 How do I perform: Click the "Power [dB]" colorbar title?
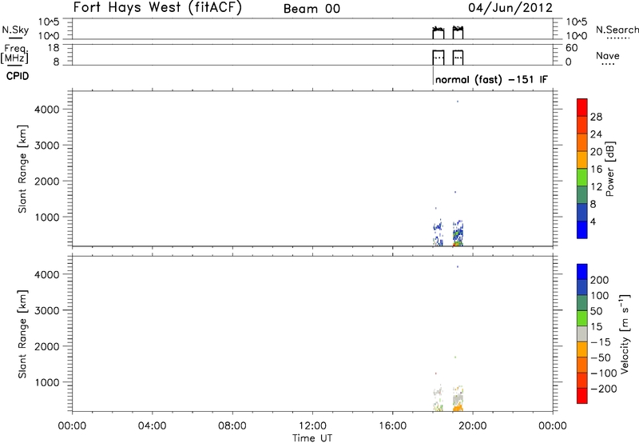click(609, 169)
